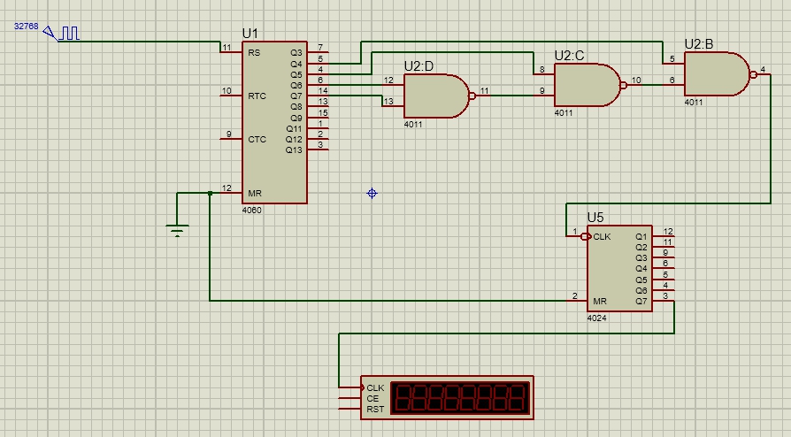Select the U1 4060 chip body
The image size is (791, 437).
tap(275, 122)
